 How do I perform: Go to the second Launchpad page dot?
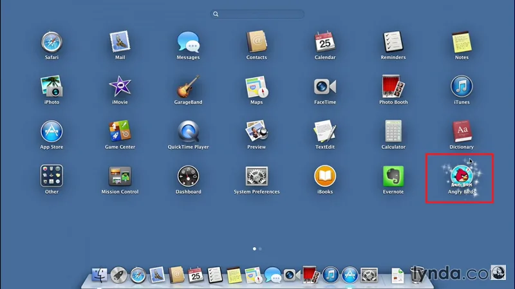coord(260,249)
